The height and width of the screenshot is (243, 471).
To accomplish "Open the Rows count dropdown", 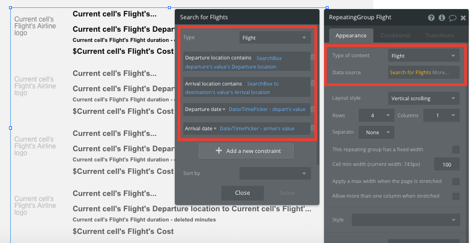I will (376, 116).
